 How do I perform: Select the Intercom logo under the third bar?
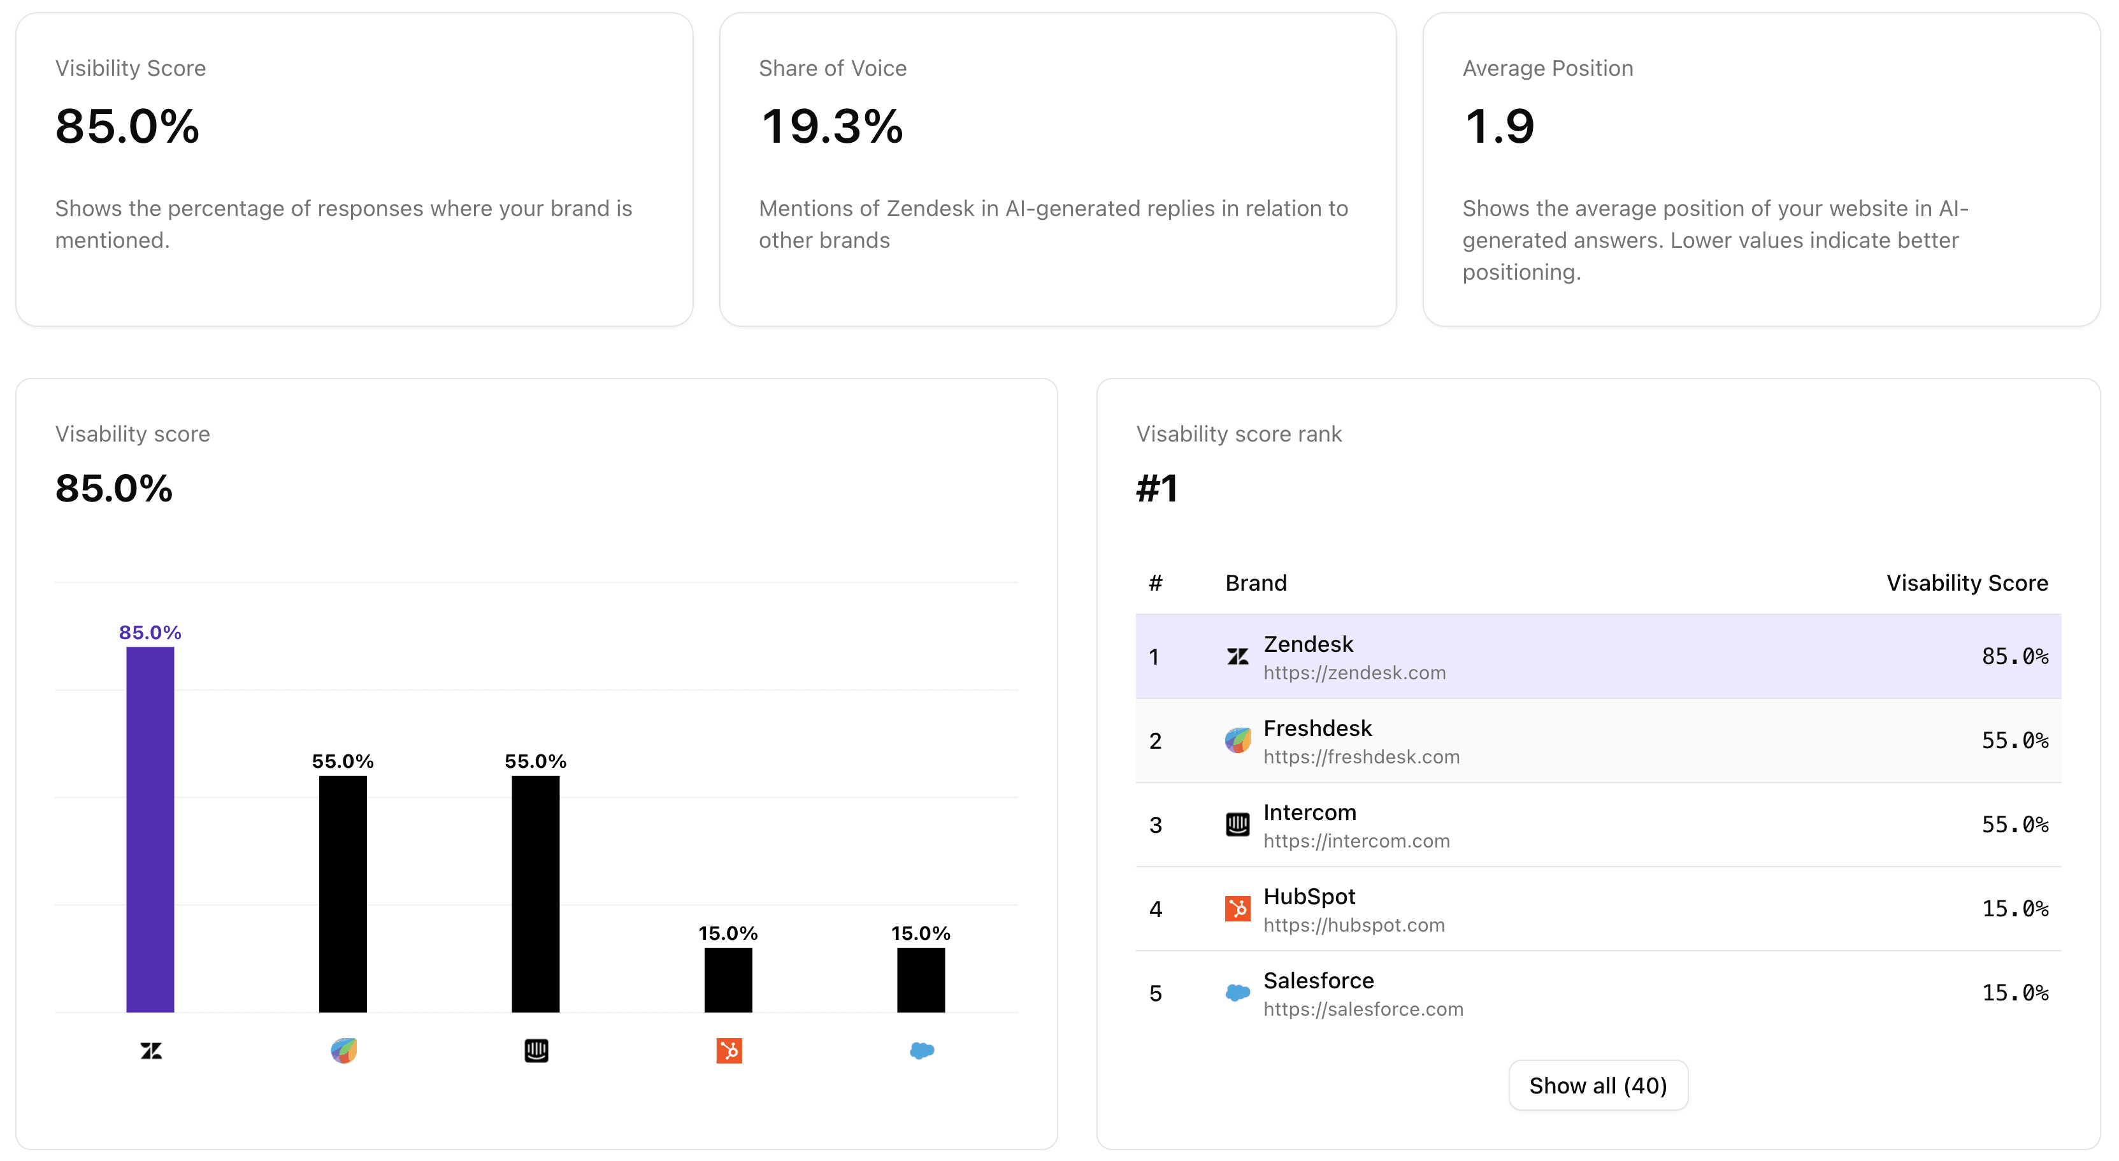(536, 1050)
